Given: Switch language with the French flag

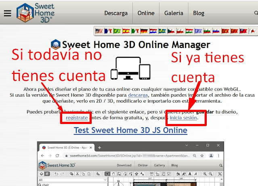Looking at the screenshot, I should click(x=108, y=31).
